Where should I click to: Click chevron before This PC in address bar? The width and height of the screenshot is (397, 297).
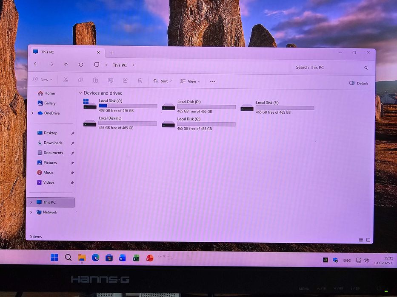point(106,65)
